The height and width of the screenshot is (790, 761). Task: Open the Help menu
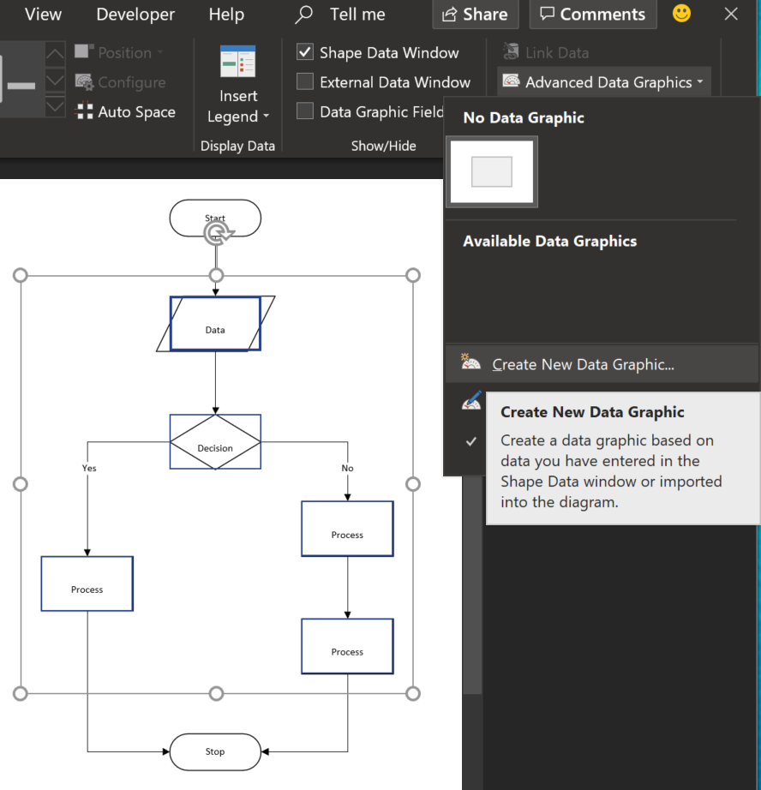tap(225, 15)
